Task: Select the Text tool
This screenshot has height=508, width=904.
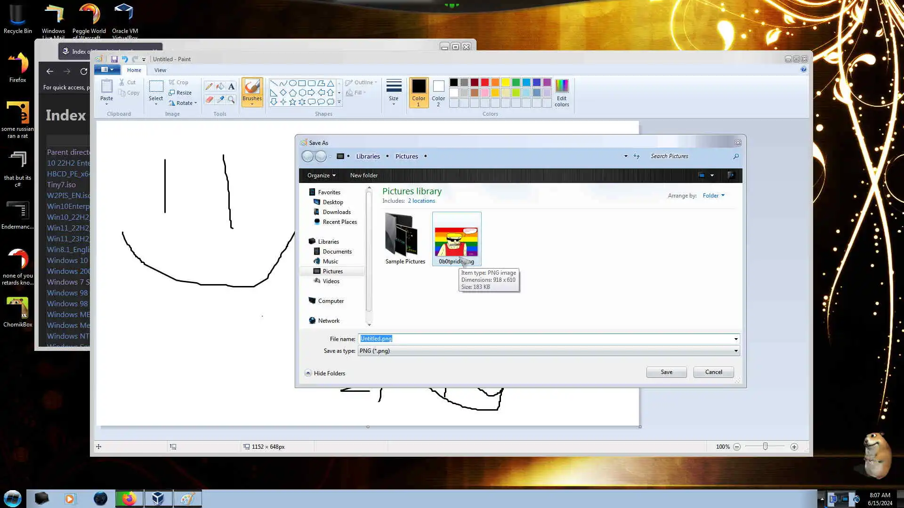Action: tap(231, 86)
